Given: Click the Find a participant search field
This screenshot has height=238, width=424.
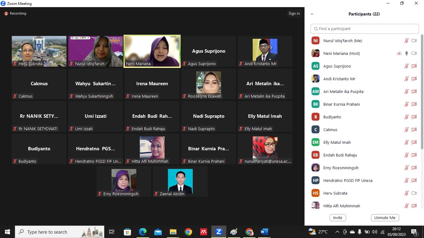Looking at the screenshot, I should point(365,29).
